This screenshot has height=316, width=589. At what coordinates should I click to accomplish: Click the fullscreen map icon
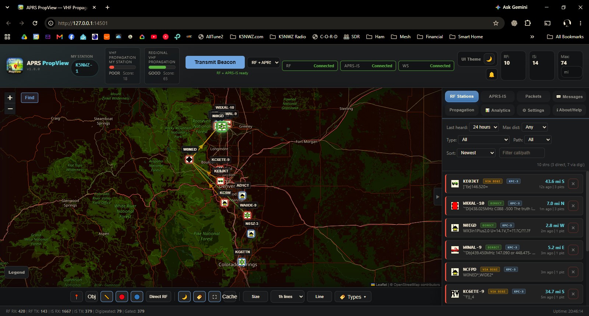215,297
